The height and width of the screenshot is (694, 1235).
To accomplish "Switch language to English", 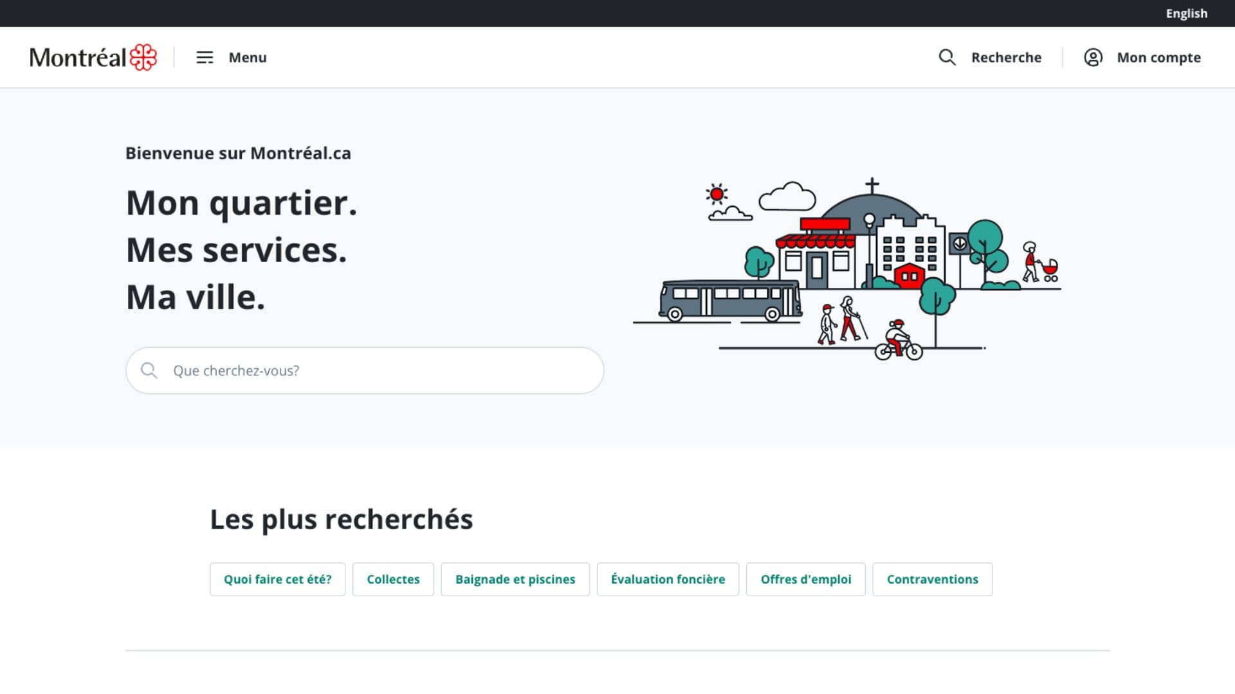I will tap(1186, 13).
